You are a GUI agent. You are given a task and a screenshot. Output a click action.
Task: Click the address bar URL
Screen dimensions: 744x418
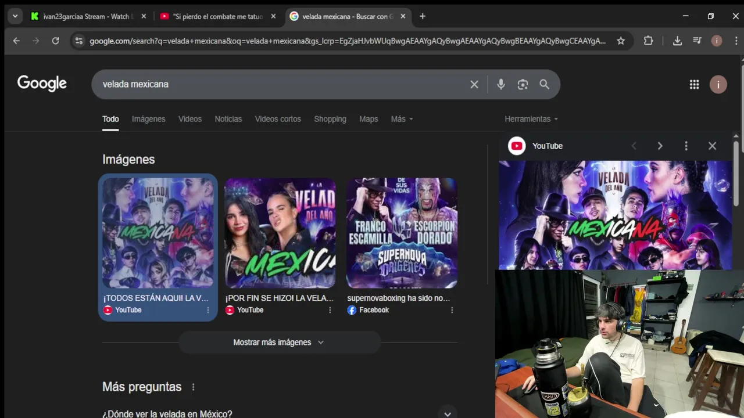pyautogui.click(x=348, y=41)
